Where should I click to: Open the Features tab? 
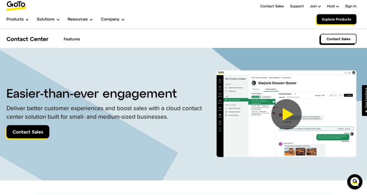pos(72,39)
